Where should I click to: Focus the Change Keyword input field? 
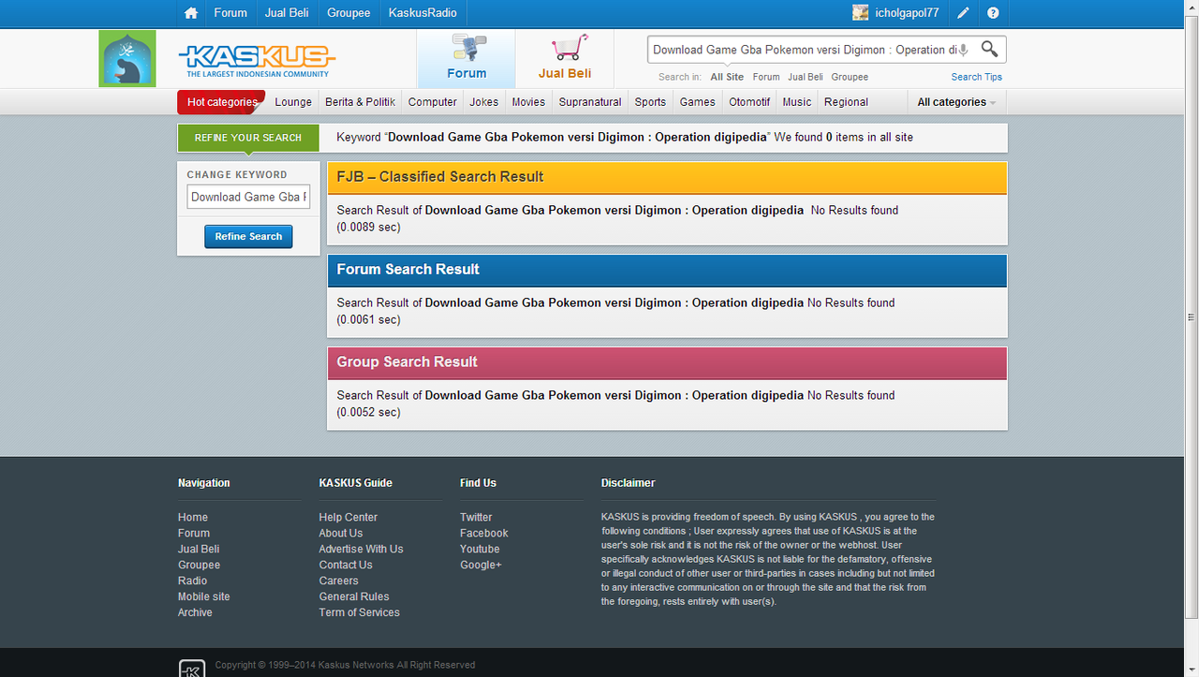coord(248,197)
